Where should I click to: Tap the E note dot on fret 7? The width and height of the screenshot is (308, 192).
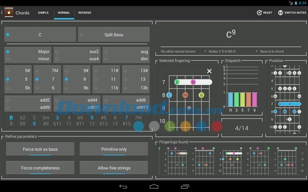coord(177,82)
